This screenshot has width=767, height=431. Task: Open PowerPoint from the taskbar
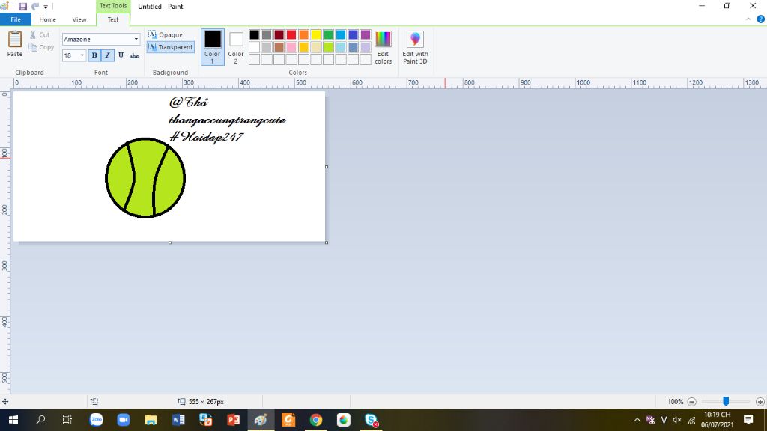click(x=234, y=420)
